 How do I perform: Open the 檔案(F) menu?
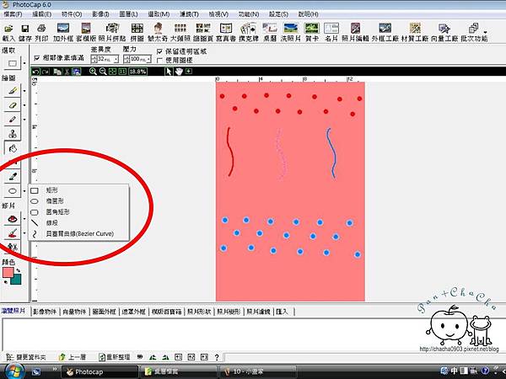(x=13, y=14)
